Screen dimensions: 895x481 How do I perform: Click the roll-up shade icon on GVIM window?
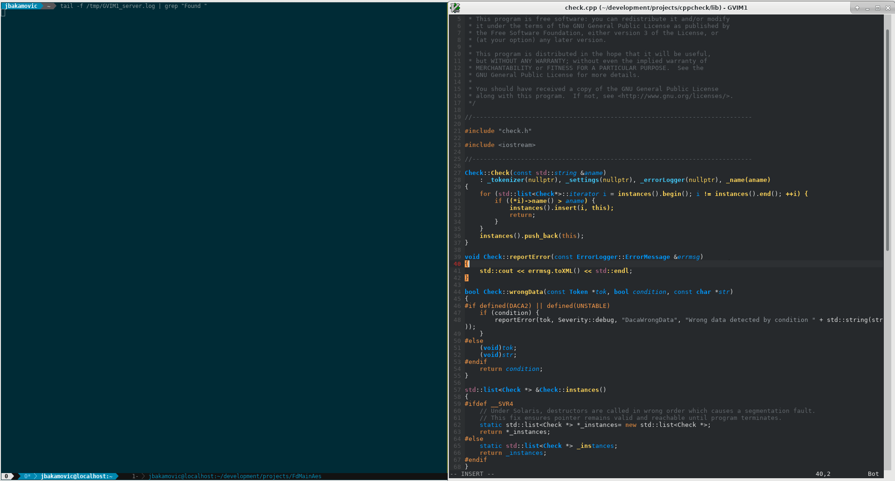tap(857, 7)
